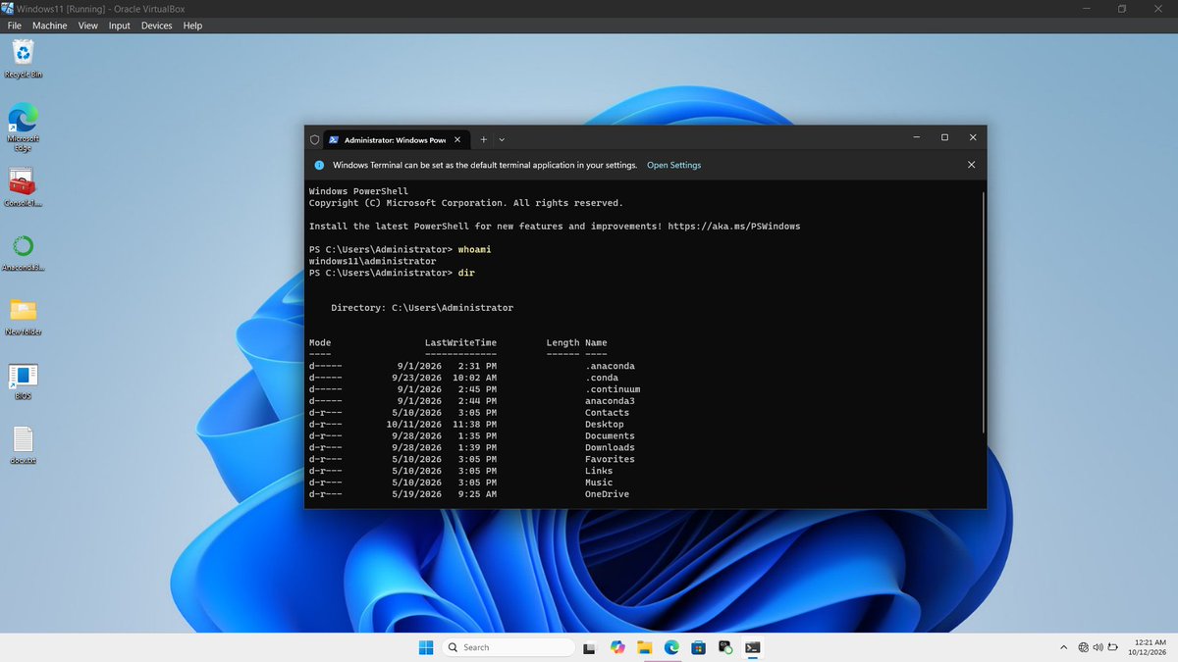This screenshot has height=662, width=1178.
Task: Click the 'Favorites' directory entry
Action: click(x=610, y=459)
